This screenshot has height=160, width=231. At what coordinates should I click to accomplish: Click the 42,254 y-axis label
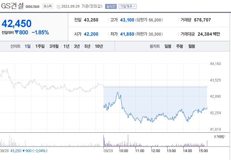coord(216,113)
